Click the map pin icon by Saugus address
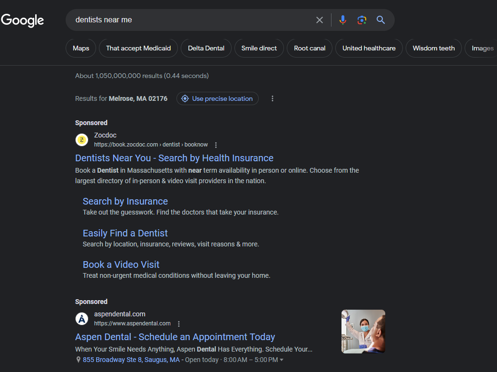 pos(78,360)
